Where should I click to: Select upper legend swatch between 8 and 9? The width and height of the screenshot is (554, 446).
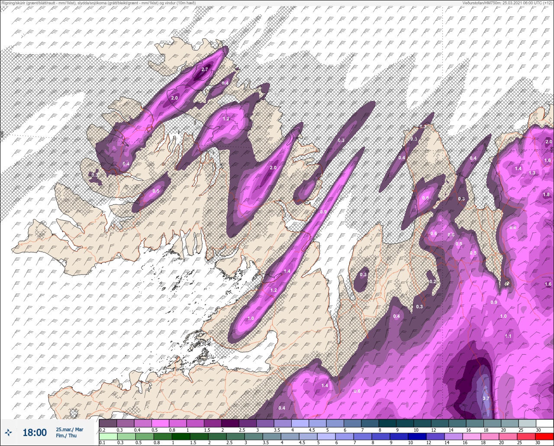pyautogui.click(x=387, y=423)
